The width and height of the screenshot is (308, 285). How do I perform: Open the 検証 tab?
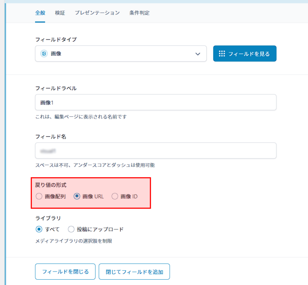point(60,13)
